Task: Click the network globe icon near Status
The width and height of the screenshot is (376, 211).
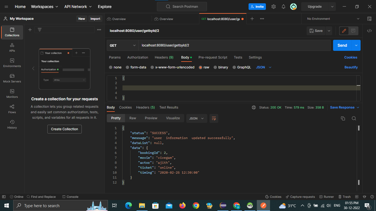Action: pos(254,107)
